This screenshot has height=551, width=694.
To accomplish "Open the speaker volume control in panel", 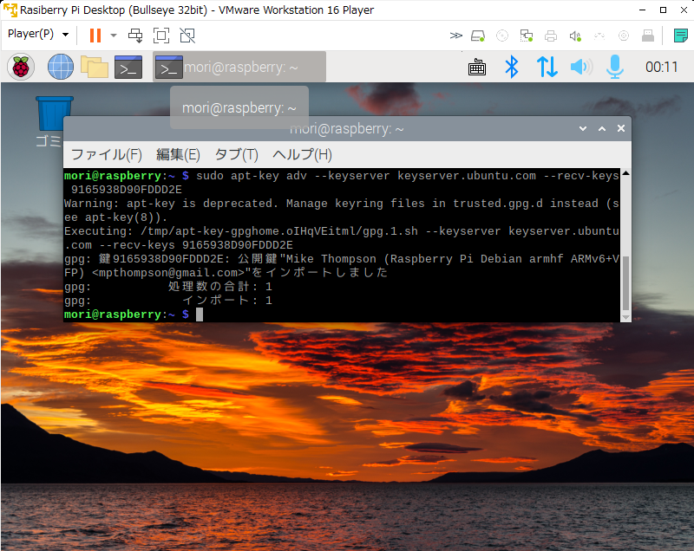I will 581,68.
